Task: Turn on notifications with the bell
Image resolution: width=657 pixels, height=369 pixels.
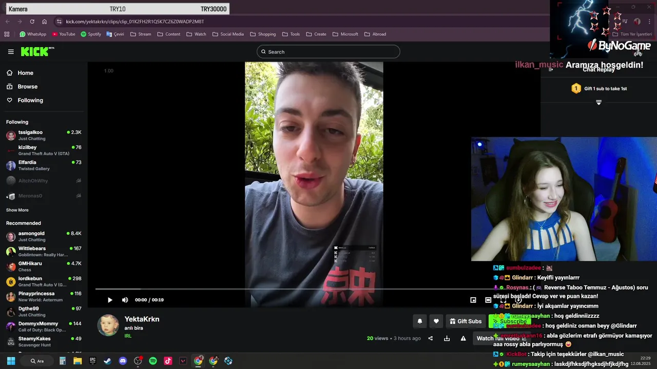Action: click(420, 321)
